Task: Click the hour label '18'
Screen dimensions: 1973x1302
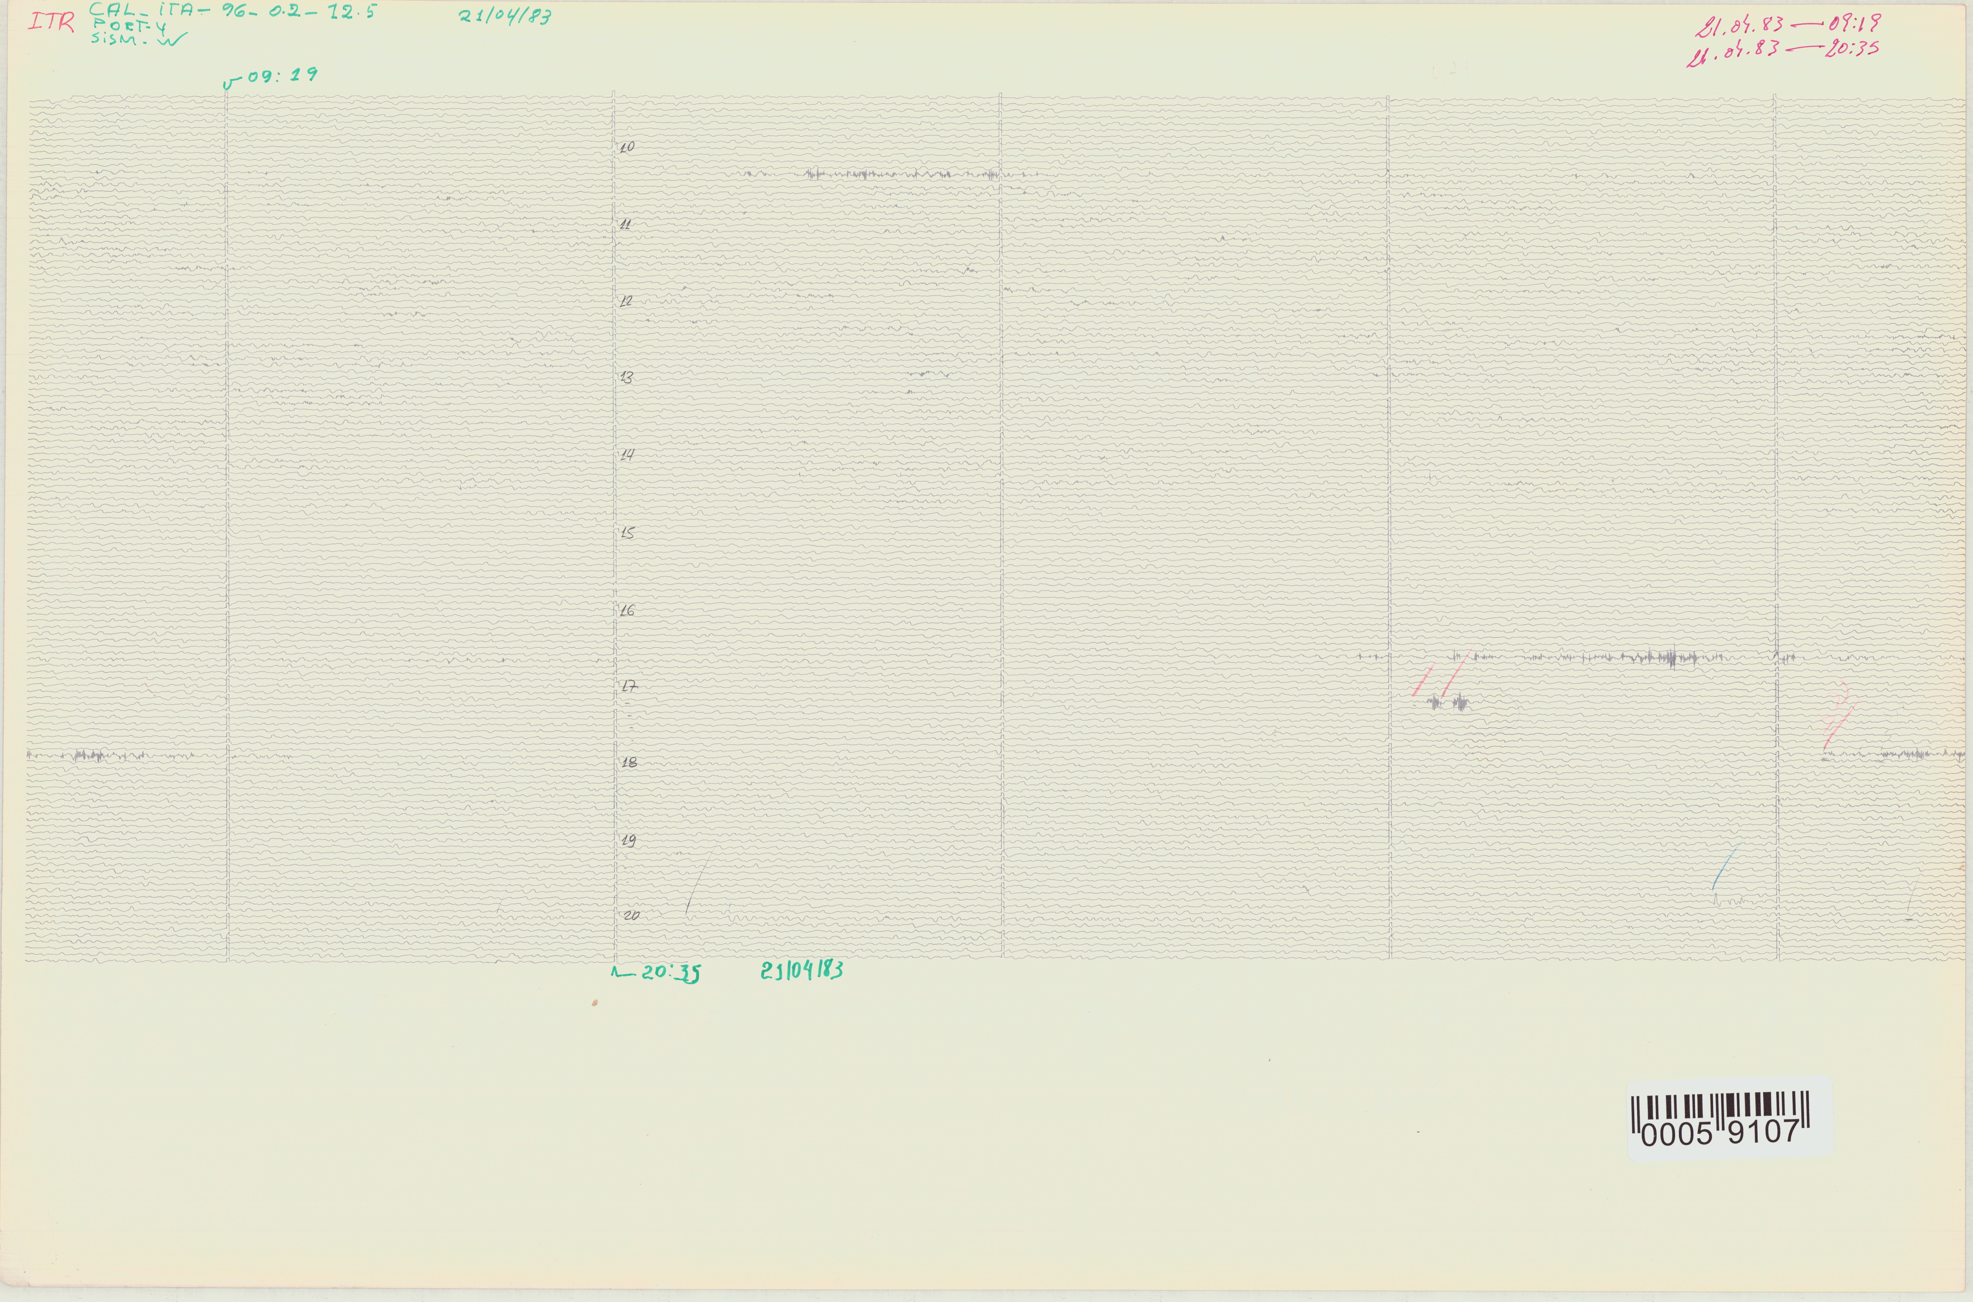Action: (630, 762)
